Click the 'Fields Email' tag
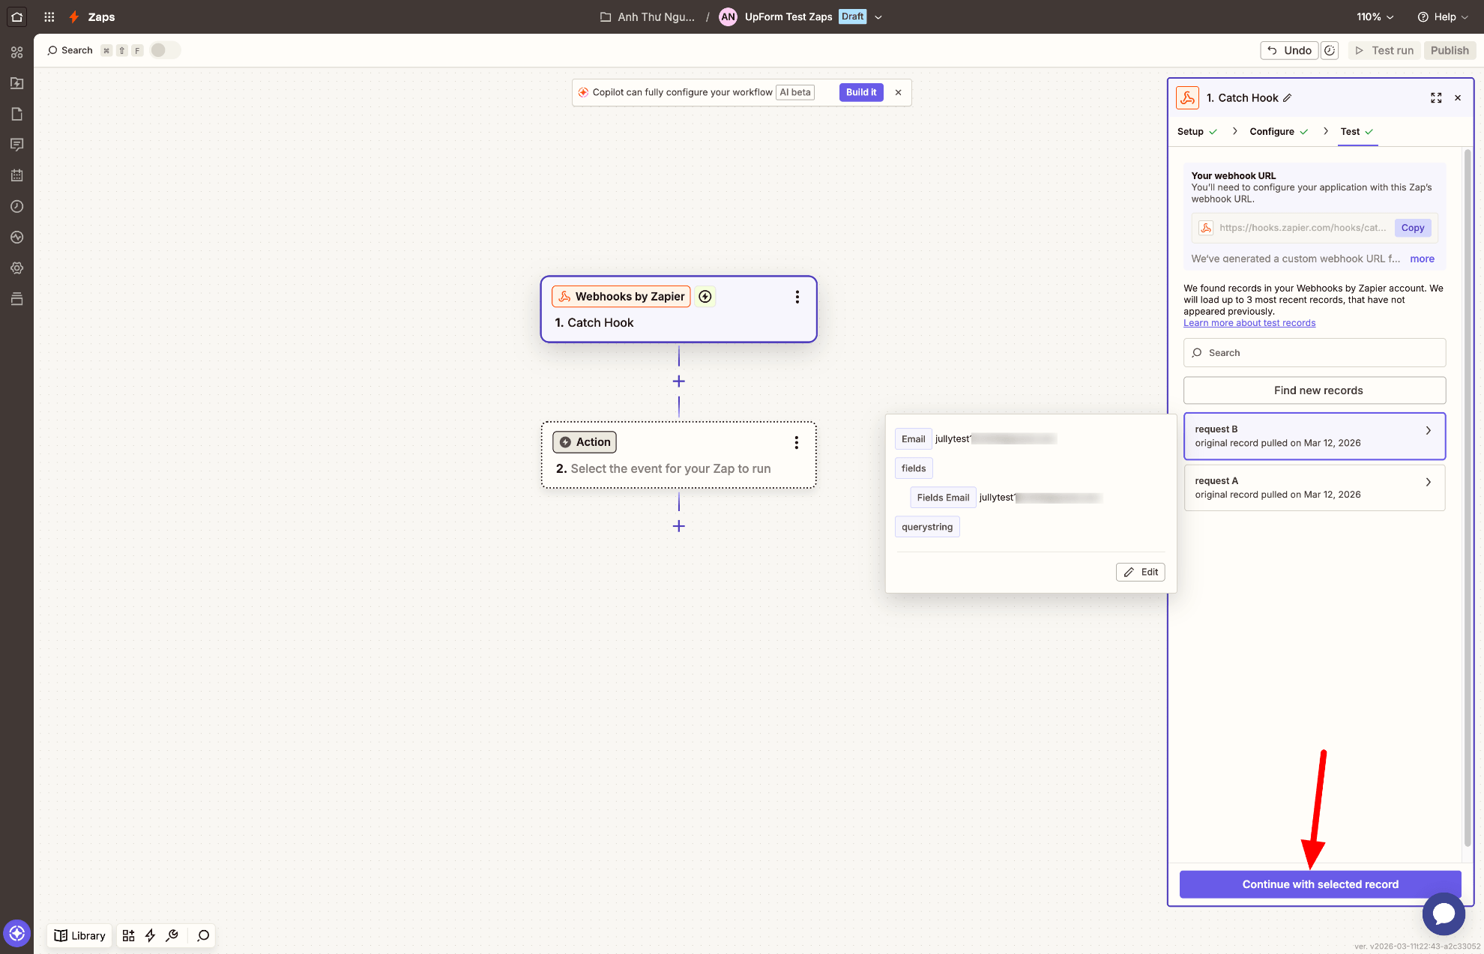The height and width of the screenshot is (954, 1484). click(x=943, y=498)
